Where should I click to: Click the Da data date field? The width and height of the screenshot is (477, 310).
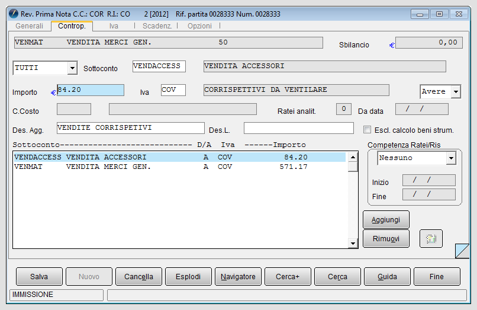pos(422,109)
